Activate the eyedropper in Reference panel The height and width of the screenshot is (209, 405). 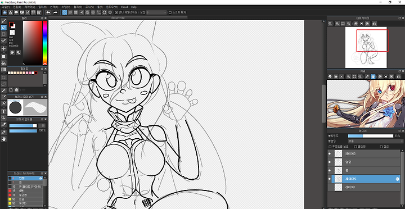click(x=367, y=76)
